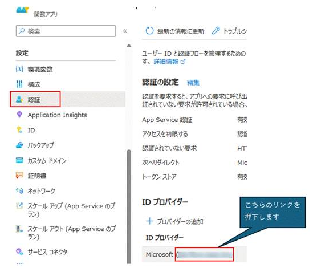Click the バックアップ cloud icon
The image size is (313, 268).
click(19, 145)
